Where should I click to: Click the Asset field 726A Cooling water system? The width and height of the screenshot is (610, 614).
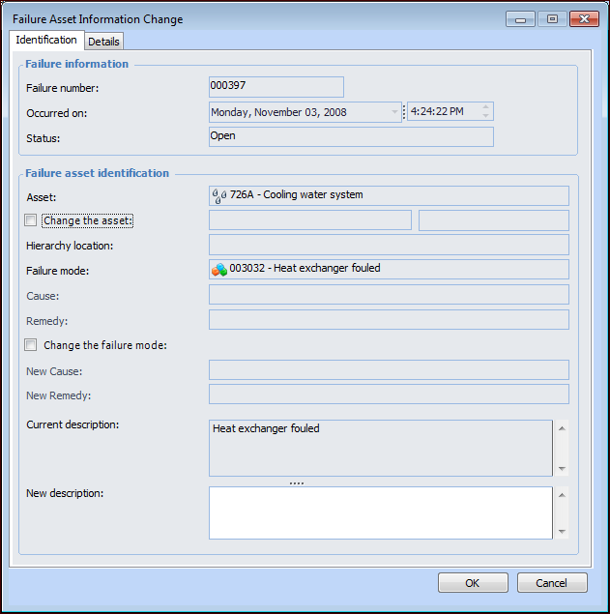pyautogui.click(x=389, y=195)
